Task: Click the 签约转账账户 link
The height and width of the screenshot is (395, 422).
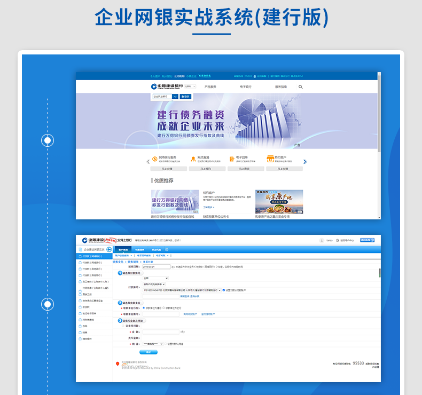Action: (208, 314)
